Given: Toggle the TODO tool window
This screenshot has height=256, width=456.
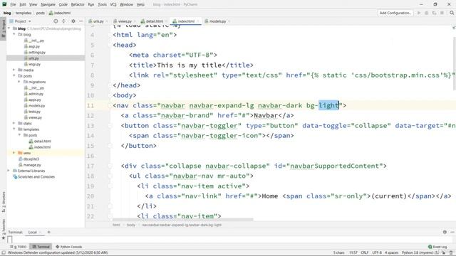Looking at the screenshot, I should pyautogui.click(x=19, y=247).
